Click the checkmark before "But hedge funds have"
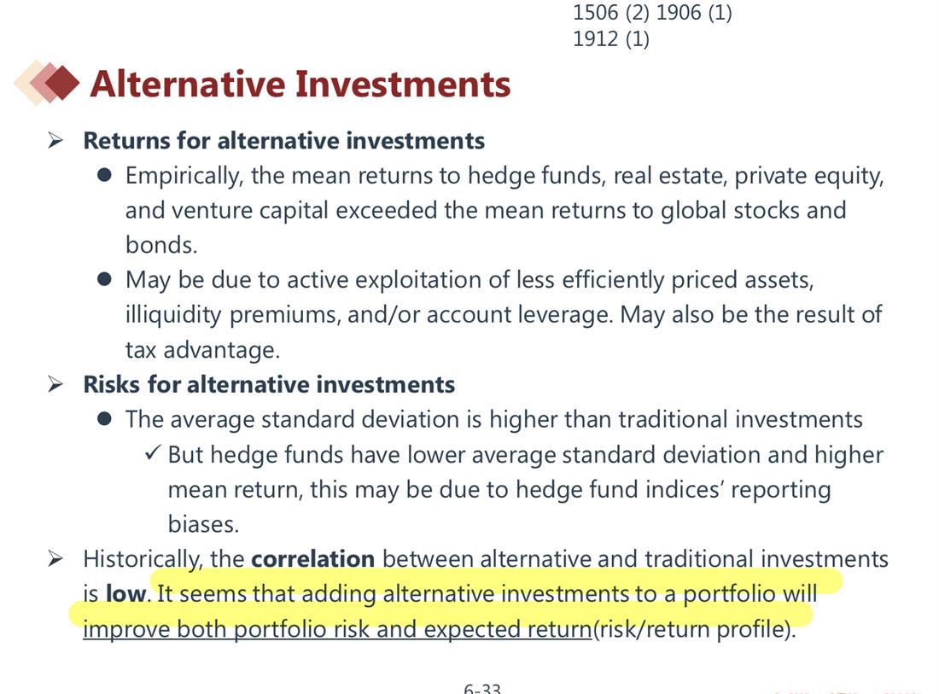The width and height of the screenshot is (939, 694). (153, 452)
